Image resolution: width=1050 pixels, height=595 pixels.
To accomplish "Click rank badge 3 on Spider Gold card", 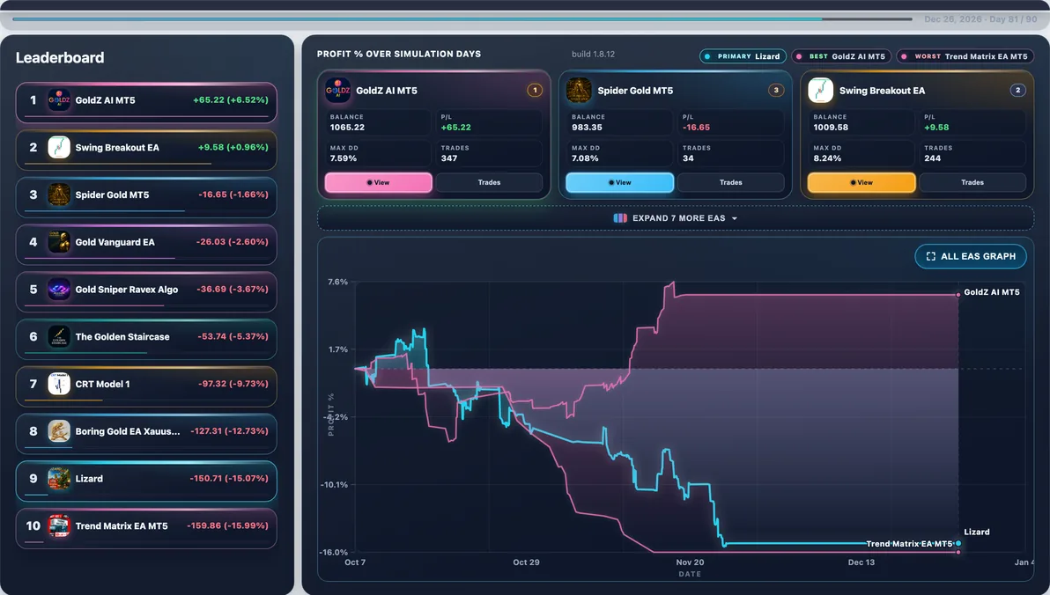I will [776, 91].
